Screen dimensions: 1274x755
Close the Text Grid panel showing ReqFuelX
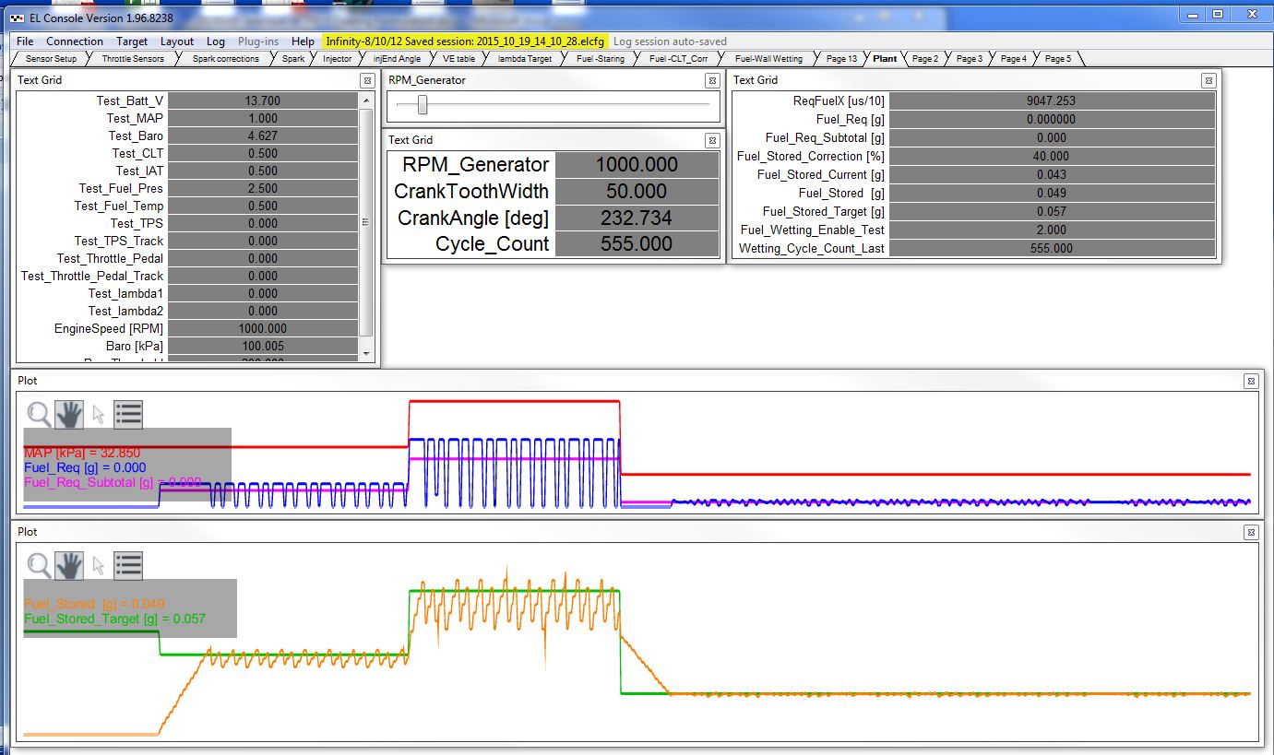tap(1209, 81)
